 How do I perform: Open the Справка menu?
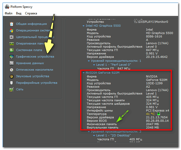tap(31, 13)
